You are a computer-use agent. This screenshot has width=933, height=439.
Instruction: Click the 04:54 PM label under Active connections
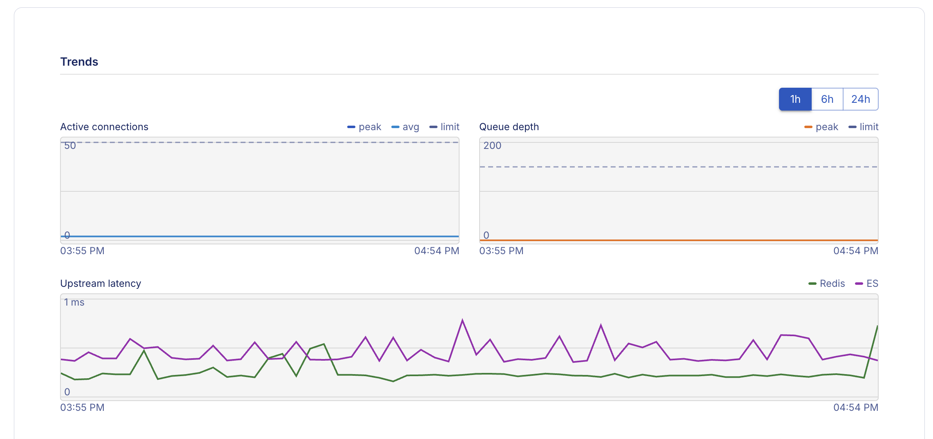[437, 251]
